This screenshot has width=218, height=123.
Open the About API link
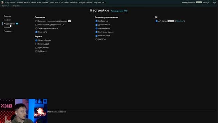coord(180,21)
